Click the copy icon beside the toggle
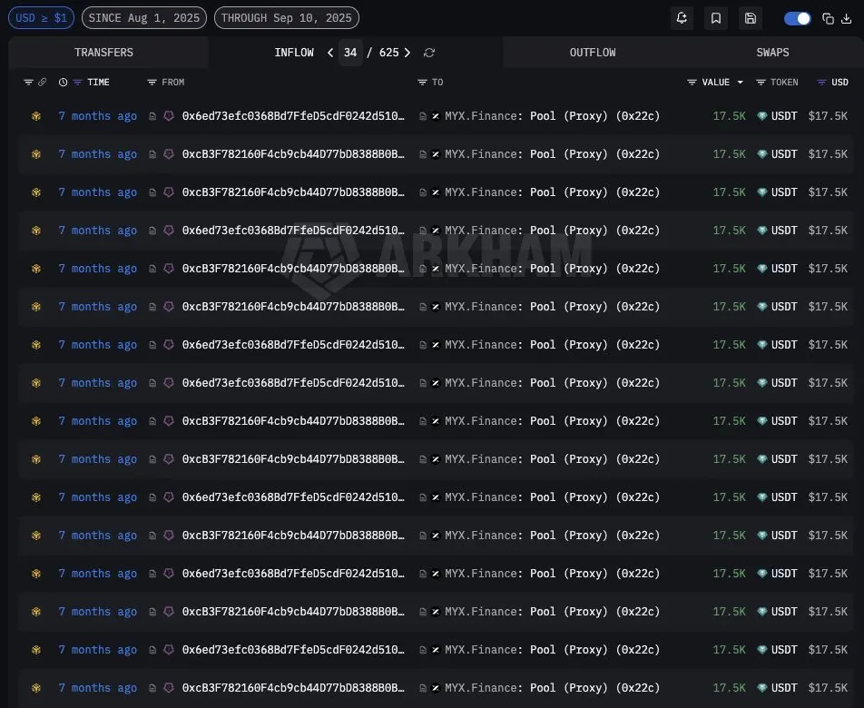 (x=828, y=19)
